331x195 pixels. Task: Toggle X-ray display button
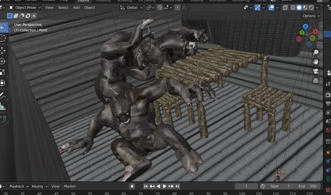tap(285, 7)
